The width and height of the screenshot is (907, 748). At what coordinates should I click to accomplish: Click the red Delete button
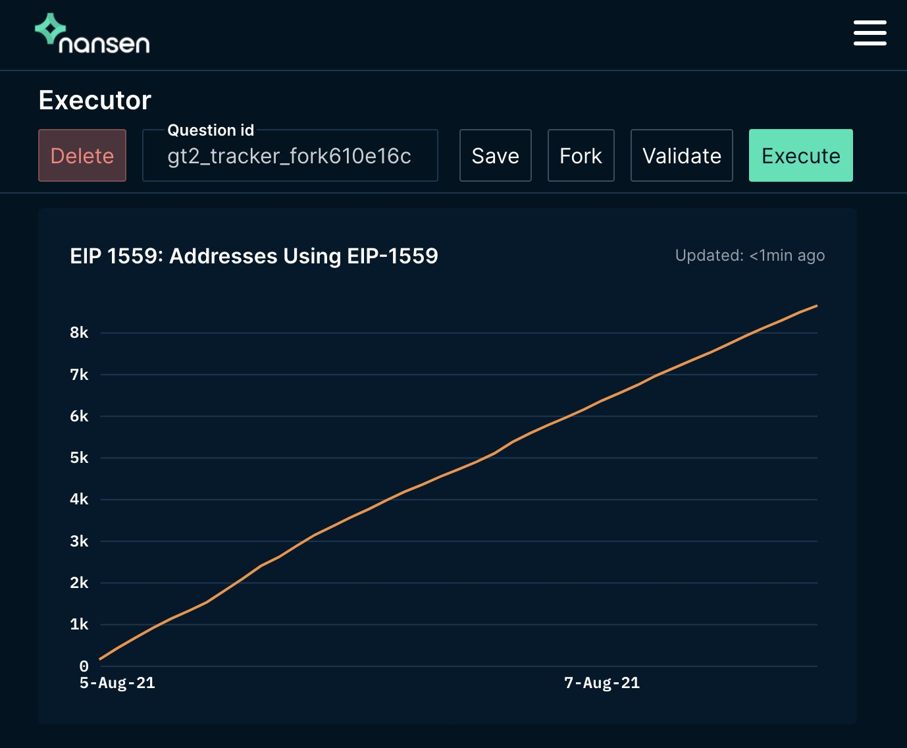tap(82, 155)
